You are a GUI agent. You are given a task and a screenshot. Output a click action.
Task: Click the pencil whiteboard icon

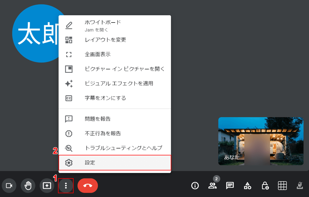[69, 25]
